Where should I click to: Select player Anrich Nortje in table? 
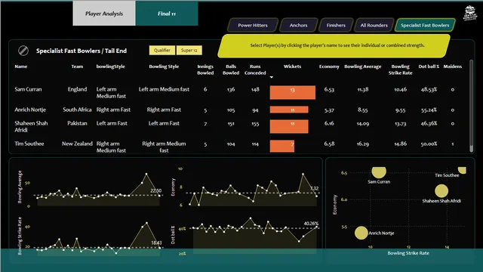(x=30, y=110)
